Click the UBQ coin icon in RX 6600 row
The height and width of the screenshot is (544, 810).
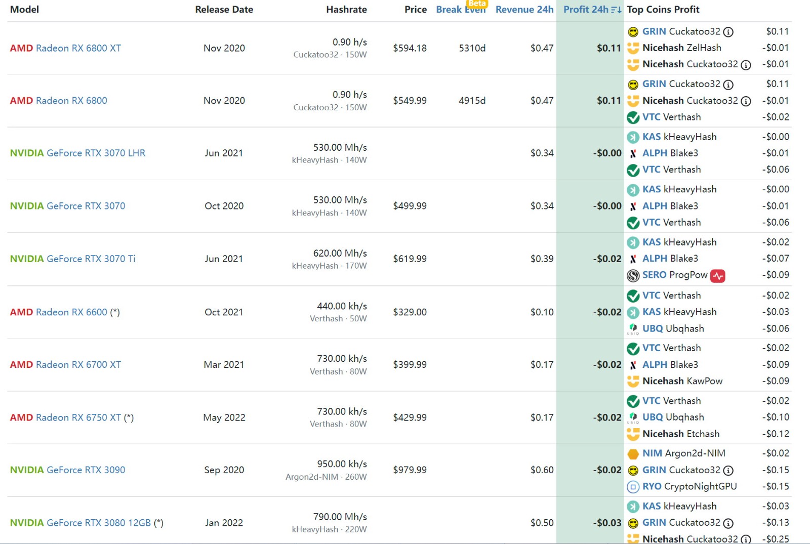633,329
